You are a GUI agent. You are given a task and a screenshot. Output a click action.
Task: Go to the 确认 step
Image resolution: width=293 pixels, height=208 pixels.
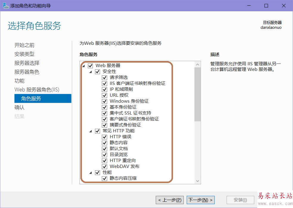[19, 107]
